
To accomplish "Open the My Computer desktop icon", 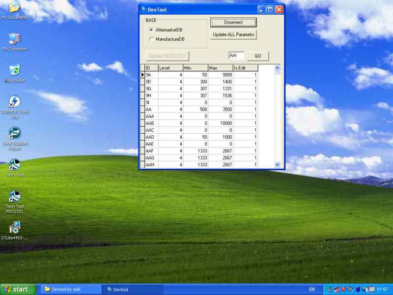I will click(x=14, y=39).
